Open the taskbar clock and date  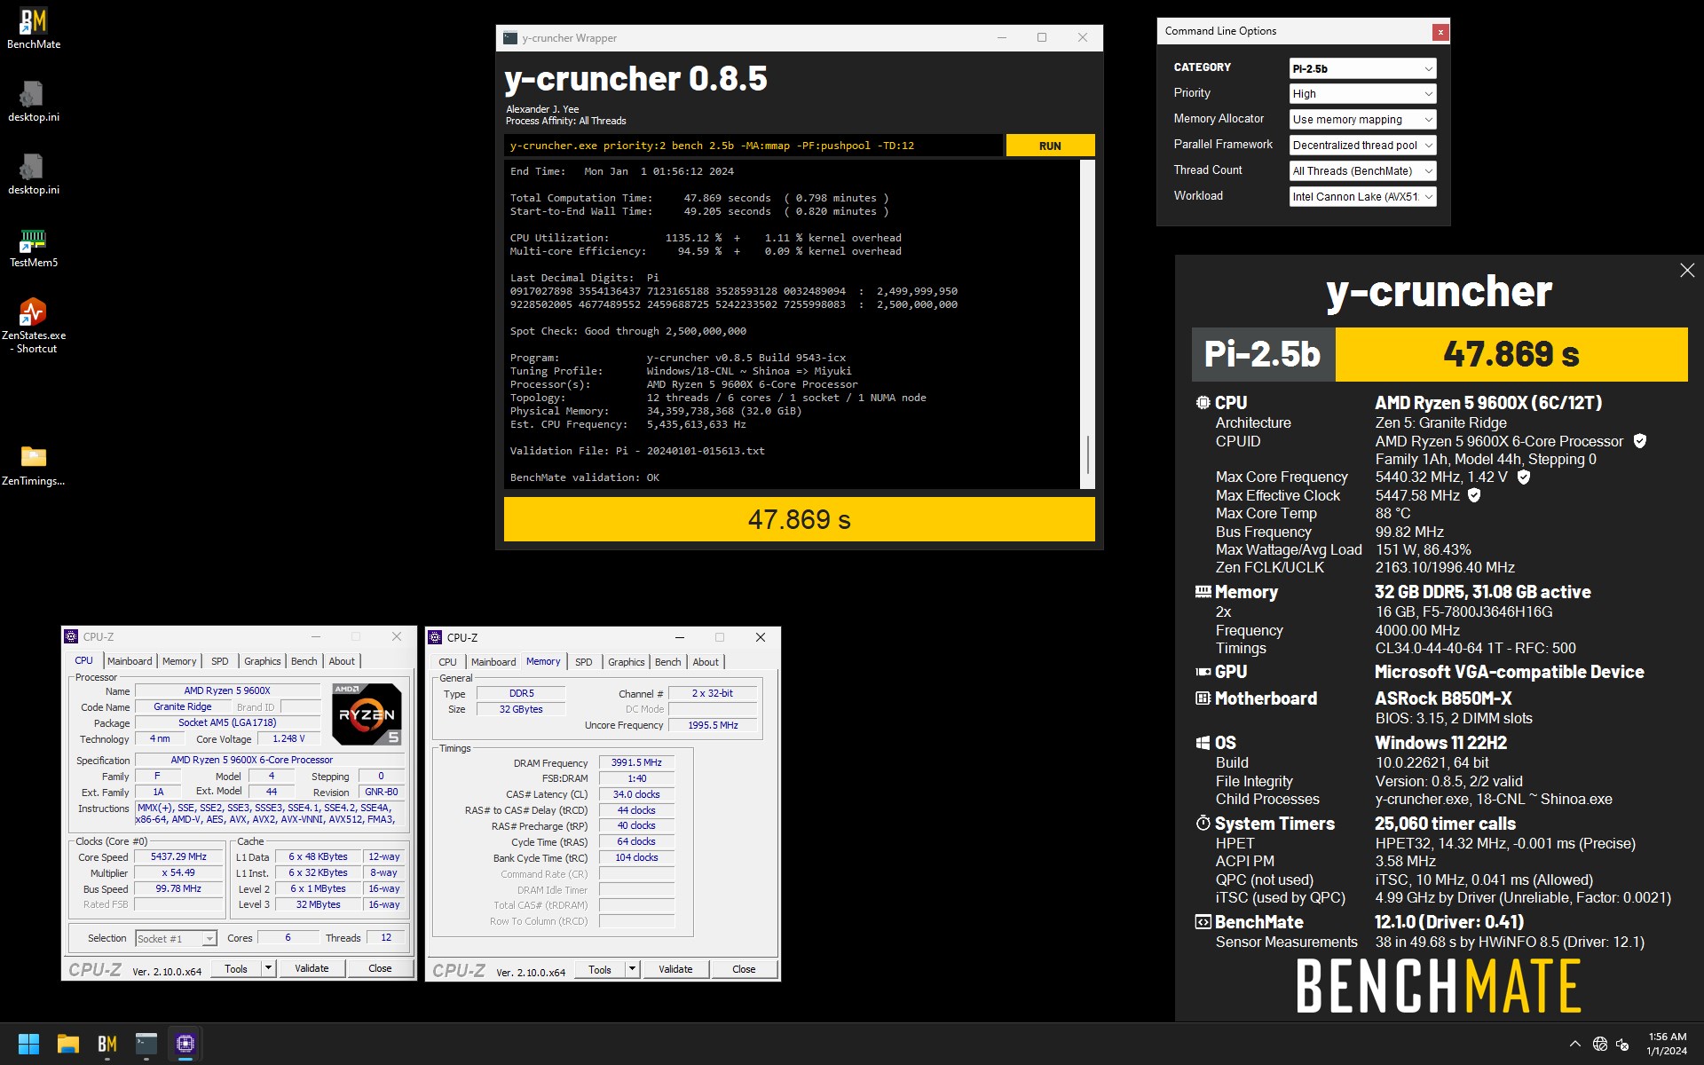tap(1667, 1044)
